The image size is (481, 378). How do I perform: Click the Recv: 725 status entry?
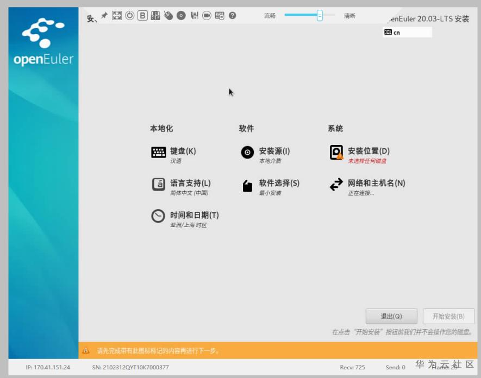[352, 367]
